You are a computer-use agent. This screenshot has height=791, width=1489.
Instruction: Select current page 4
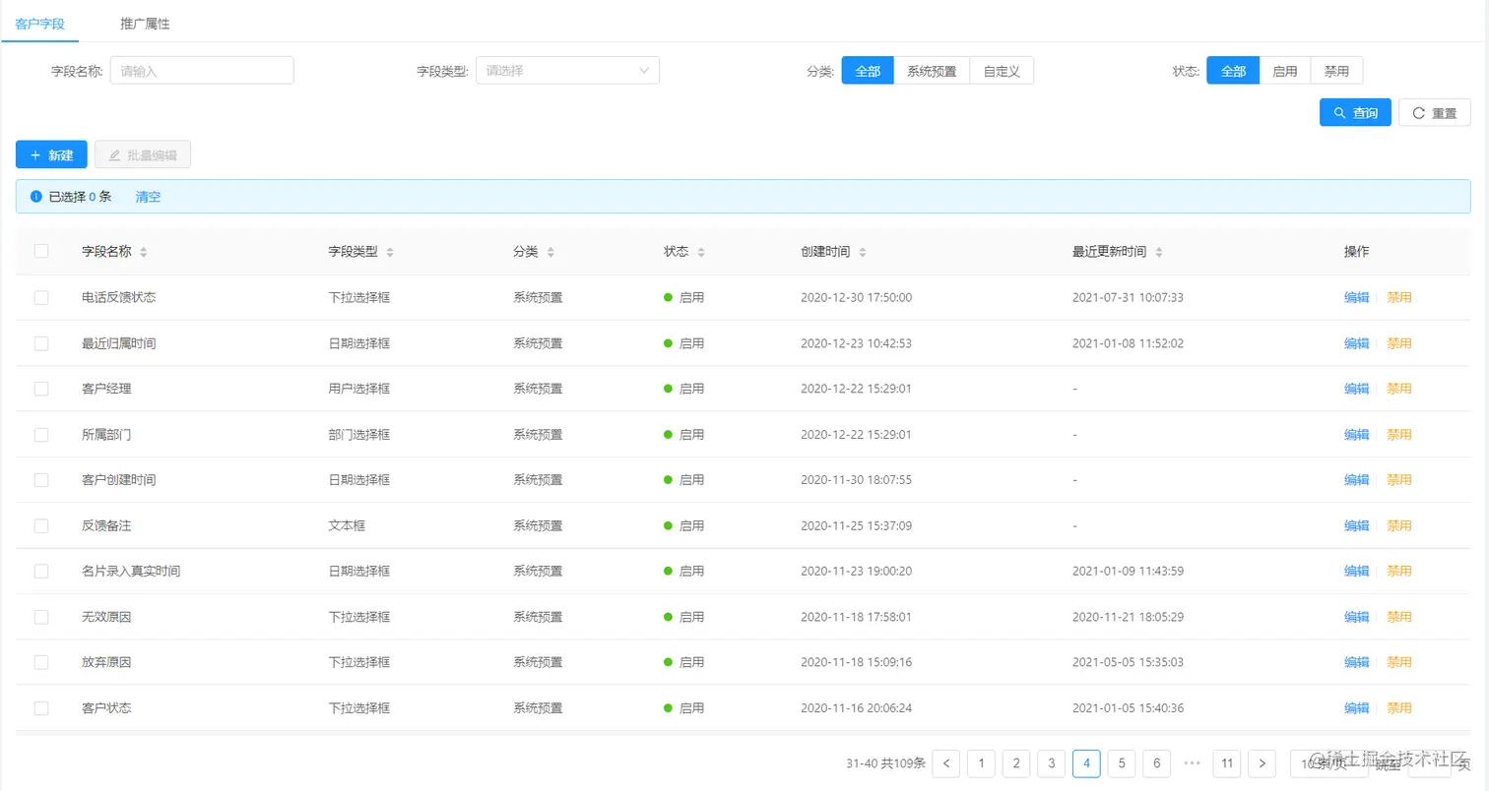pyautogui.click(x=1086, y=762)
